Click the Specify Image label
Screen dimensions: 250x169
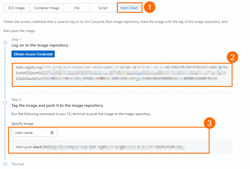pyautogui.click(x=22, y=124)
